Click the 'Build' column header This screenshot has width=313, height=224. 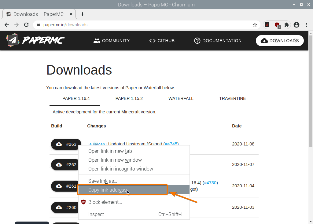pyautogui.click(x=57, y=126)
